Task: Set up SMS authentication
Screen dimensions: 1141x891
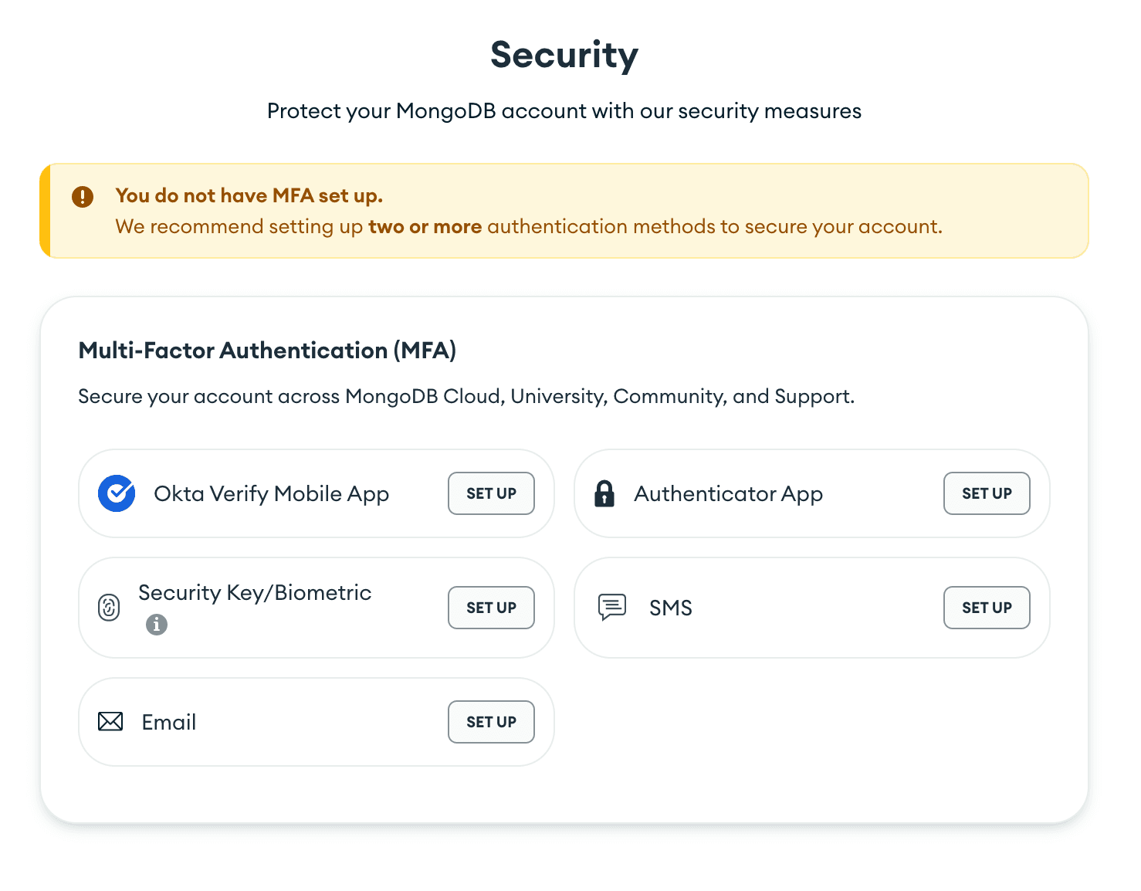Action: coord(987,608)
